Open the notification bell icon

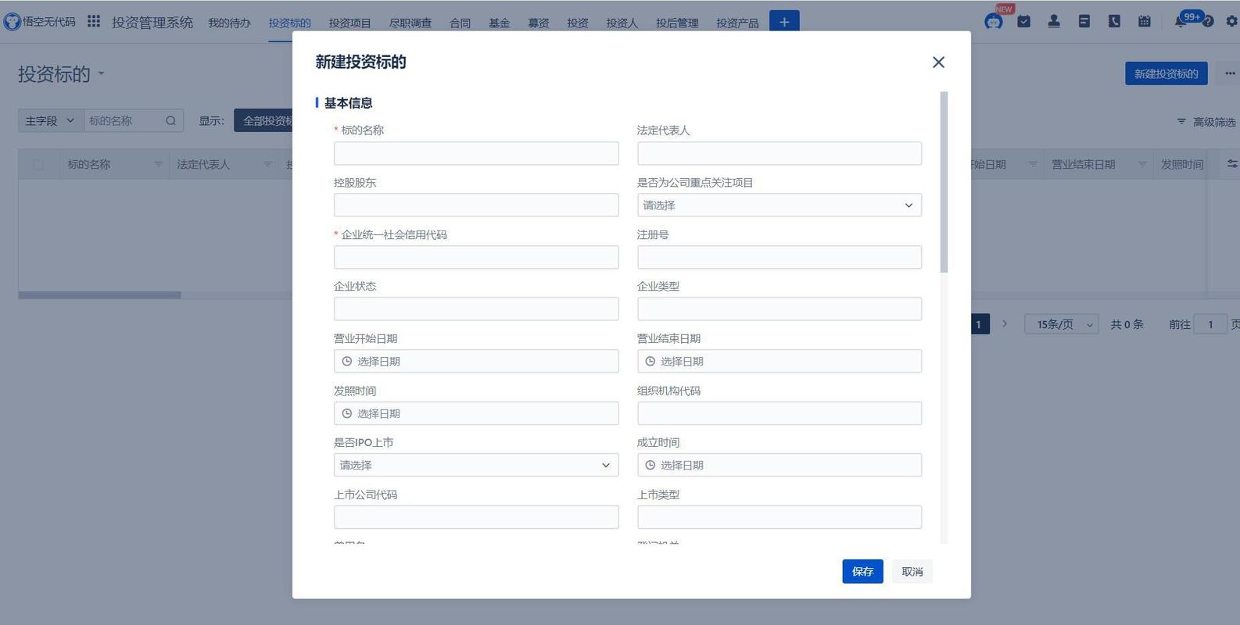(x=1180, y=22)
